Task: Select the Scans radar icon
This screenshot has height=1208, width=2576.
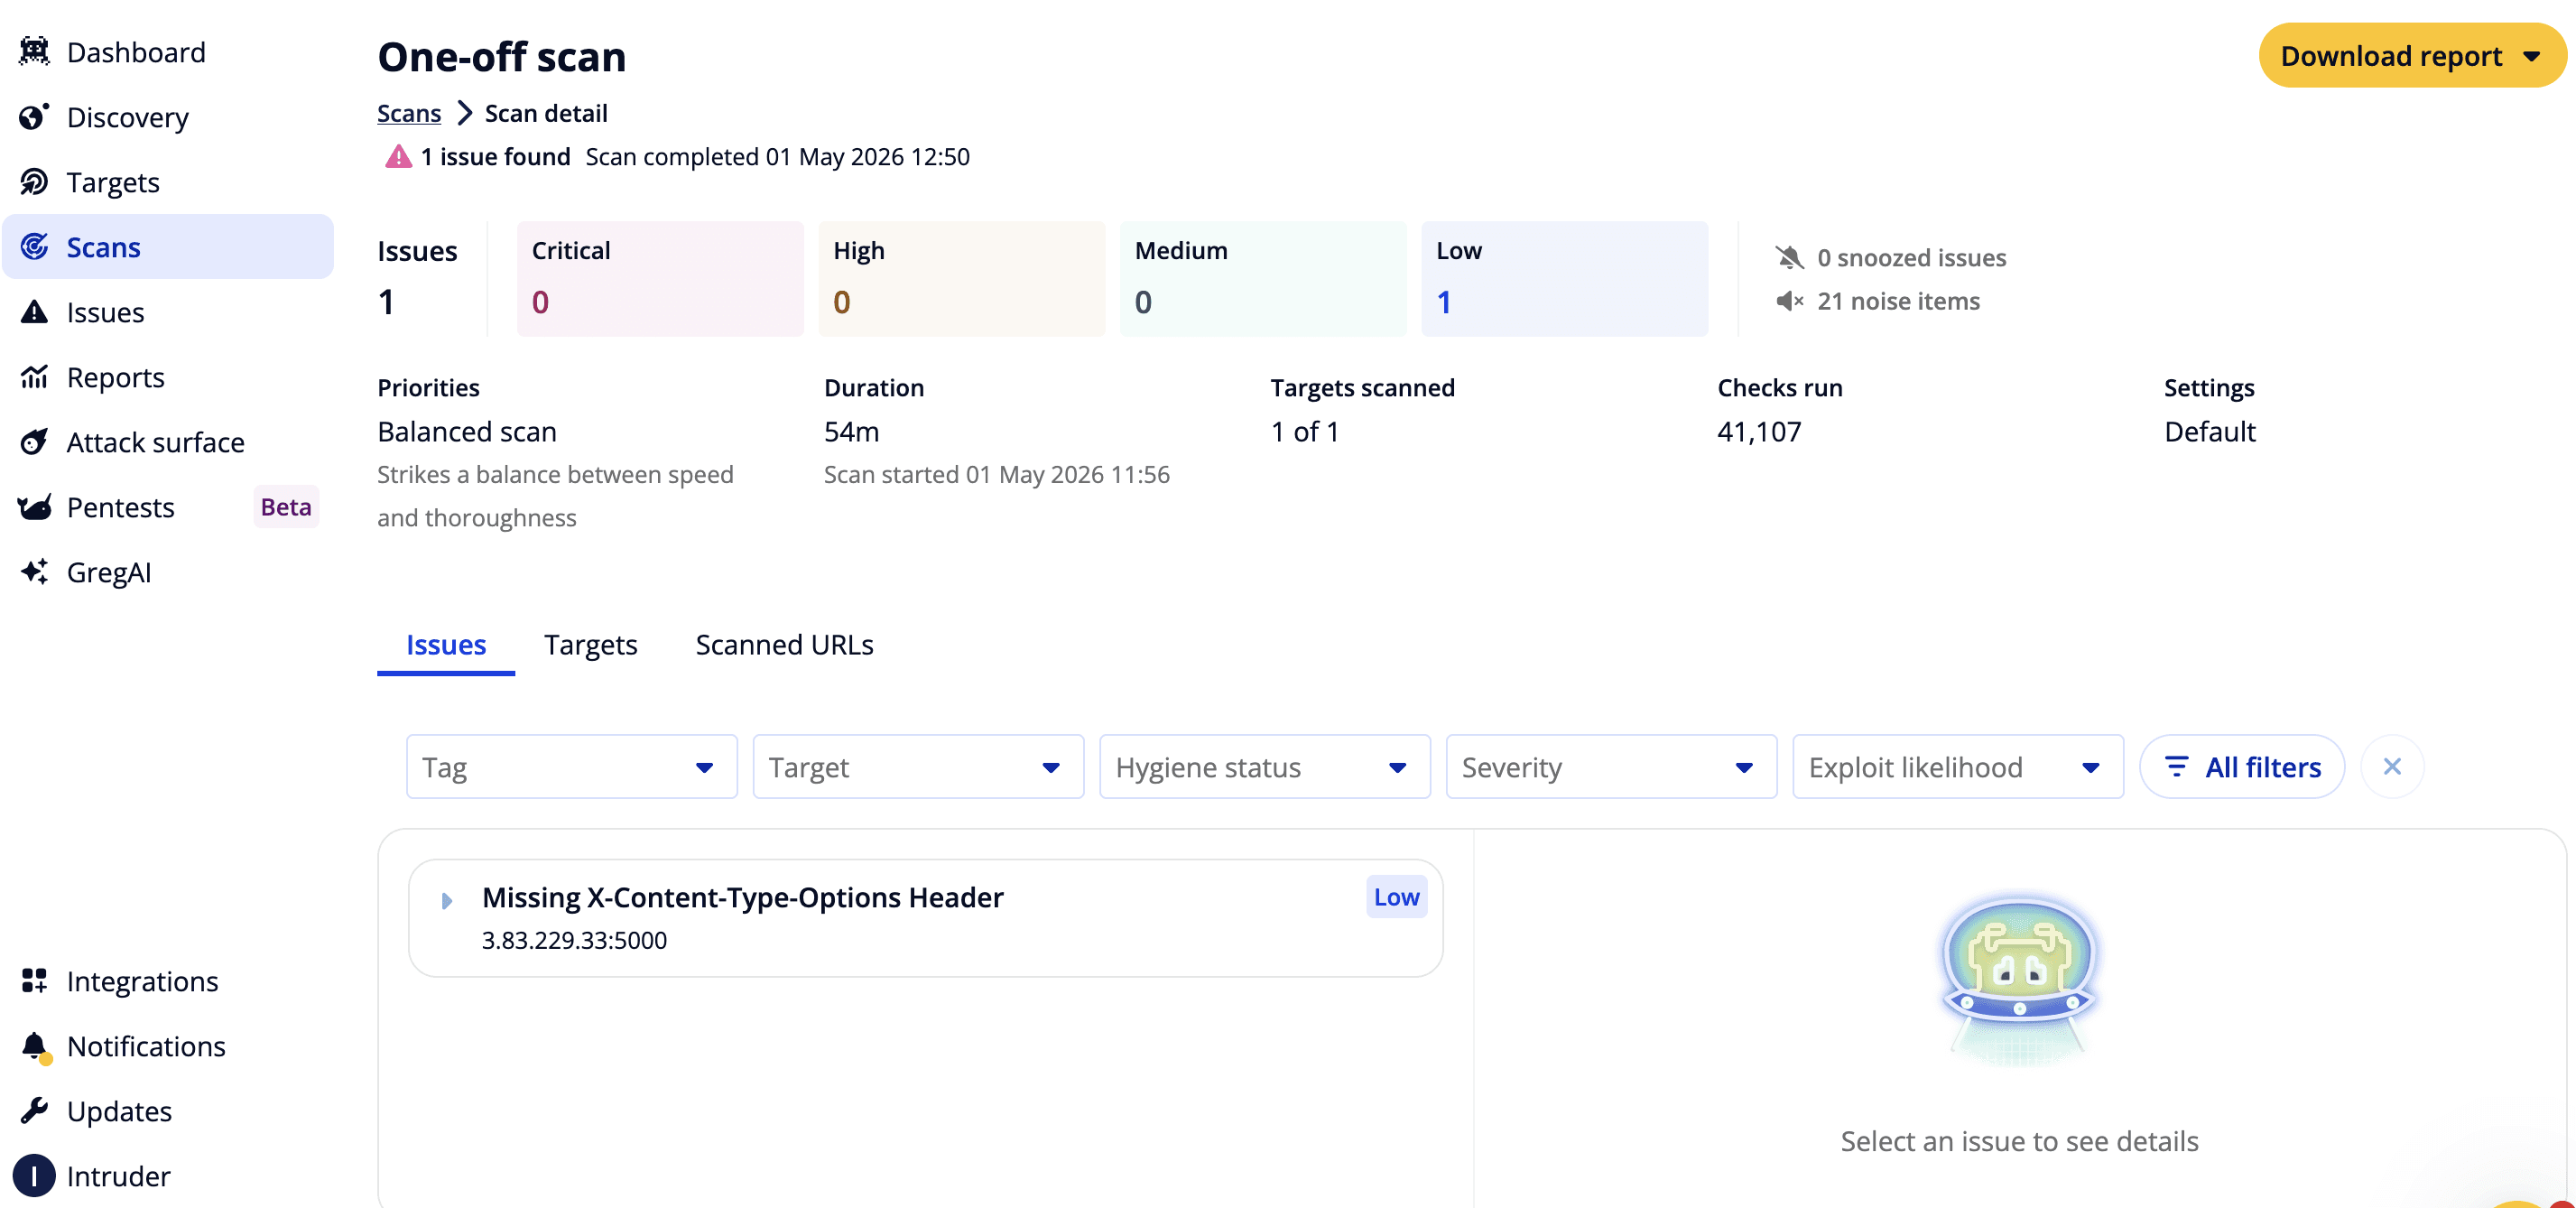Action: click(34, 246)
